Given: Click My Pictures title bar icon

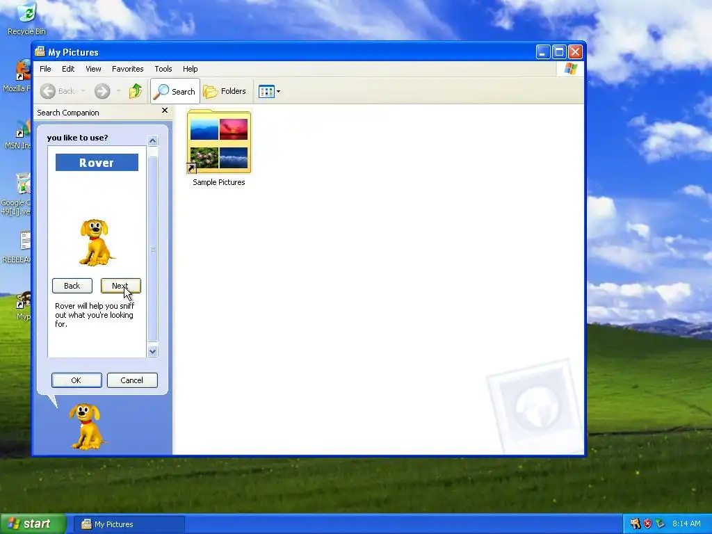Looking at the screenshot, I should [x=40, y=51].
